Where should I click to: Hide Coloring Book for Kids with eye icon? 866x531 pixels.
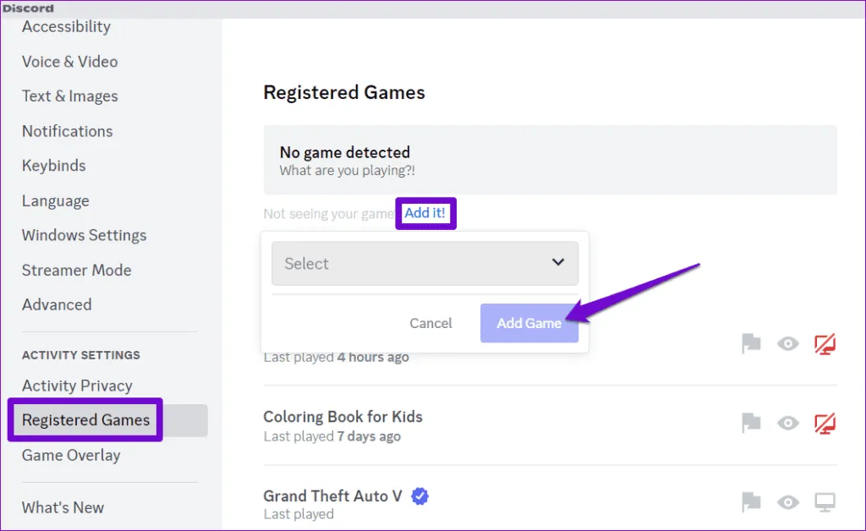(788, 422)
